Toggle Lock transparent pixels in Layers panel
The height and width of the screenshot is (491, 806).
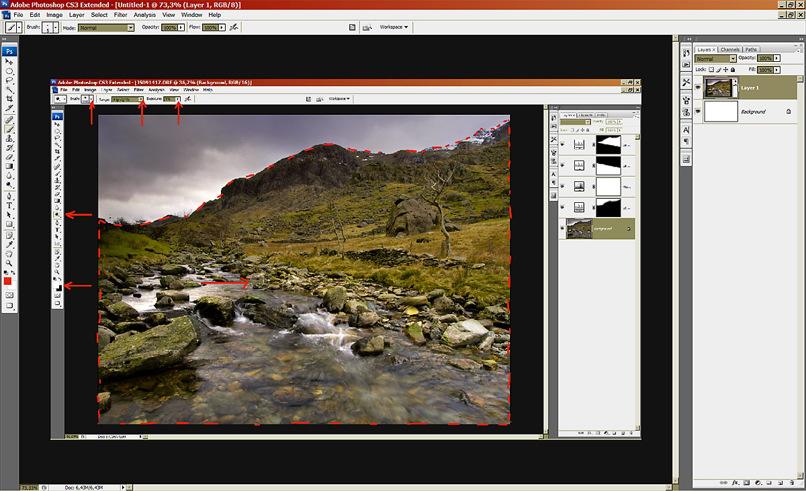[x=711, y=69]
